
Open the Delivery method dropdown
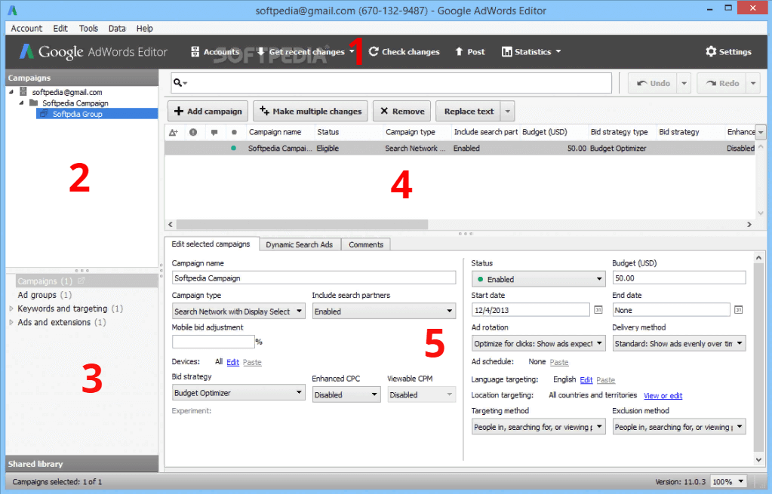click(x=678, y=343)
